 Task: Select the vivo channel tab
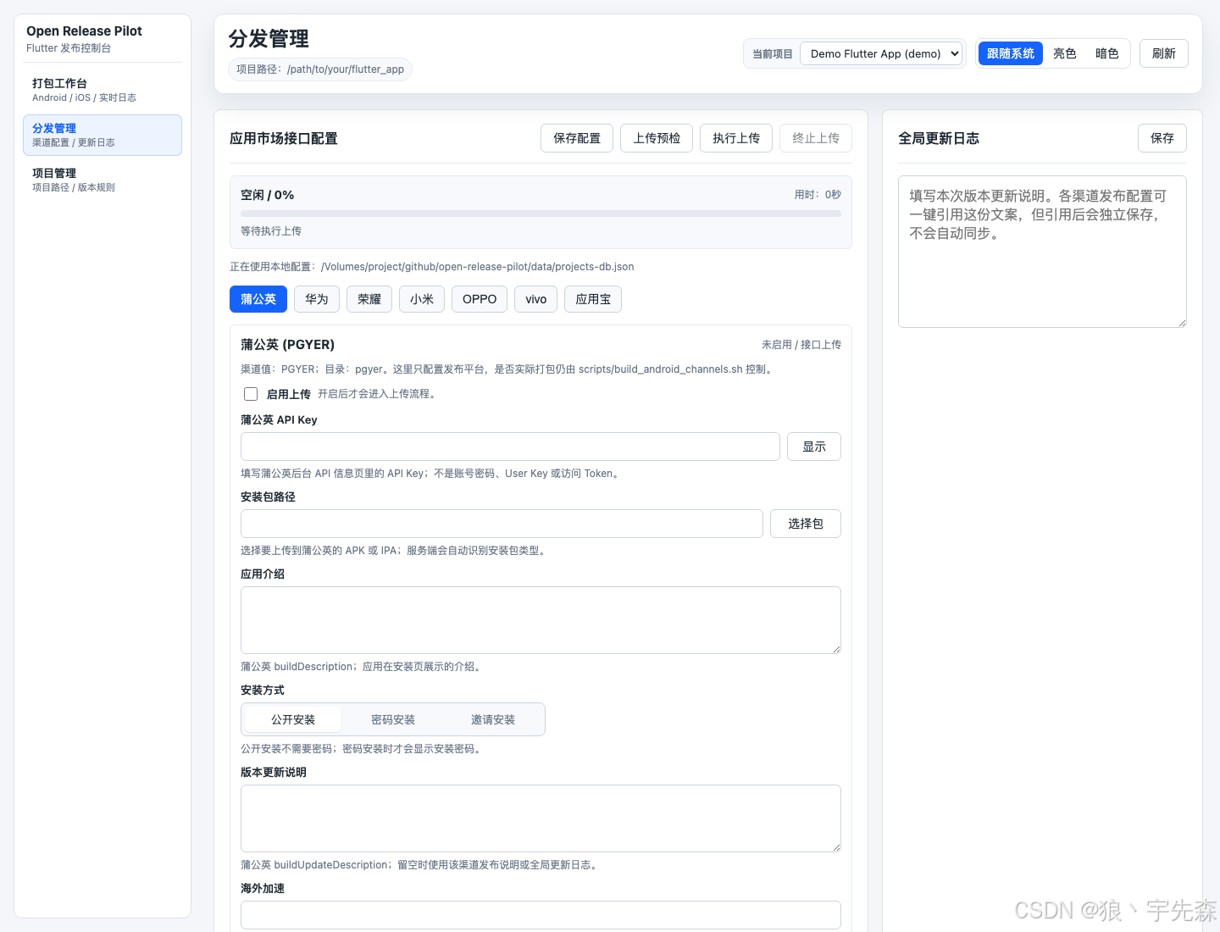coord(536,299)
